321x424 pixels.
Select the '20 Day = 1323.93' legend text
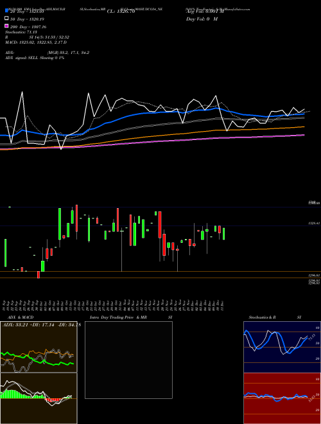pyautogui.click(x=27, y=12)
